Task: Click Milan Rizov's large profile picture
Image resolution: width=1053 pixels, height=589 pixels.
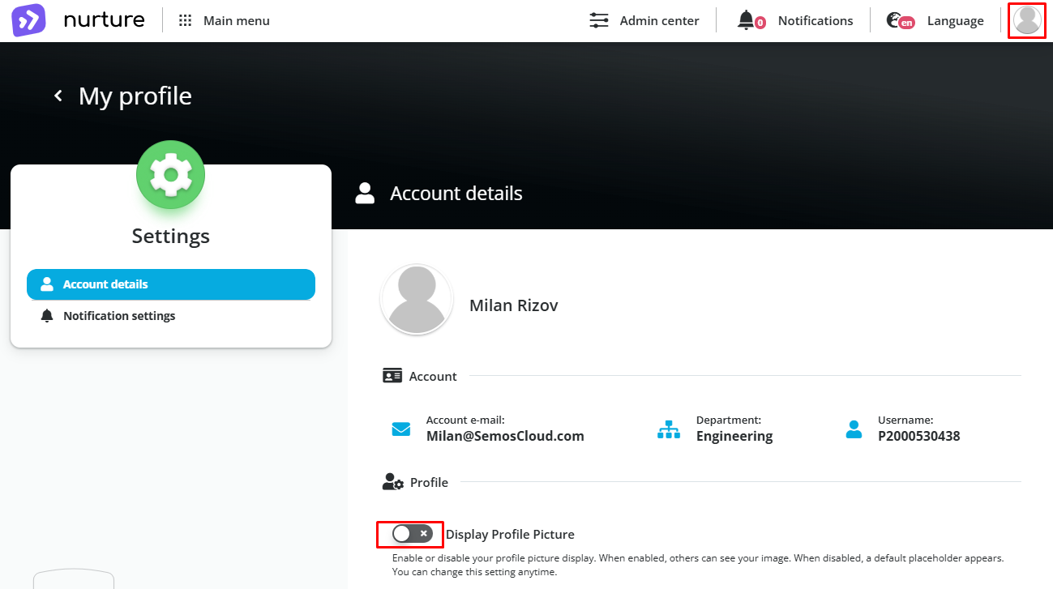Action: click(417, 299)
